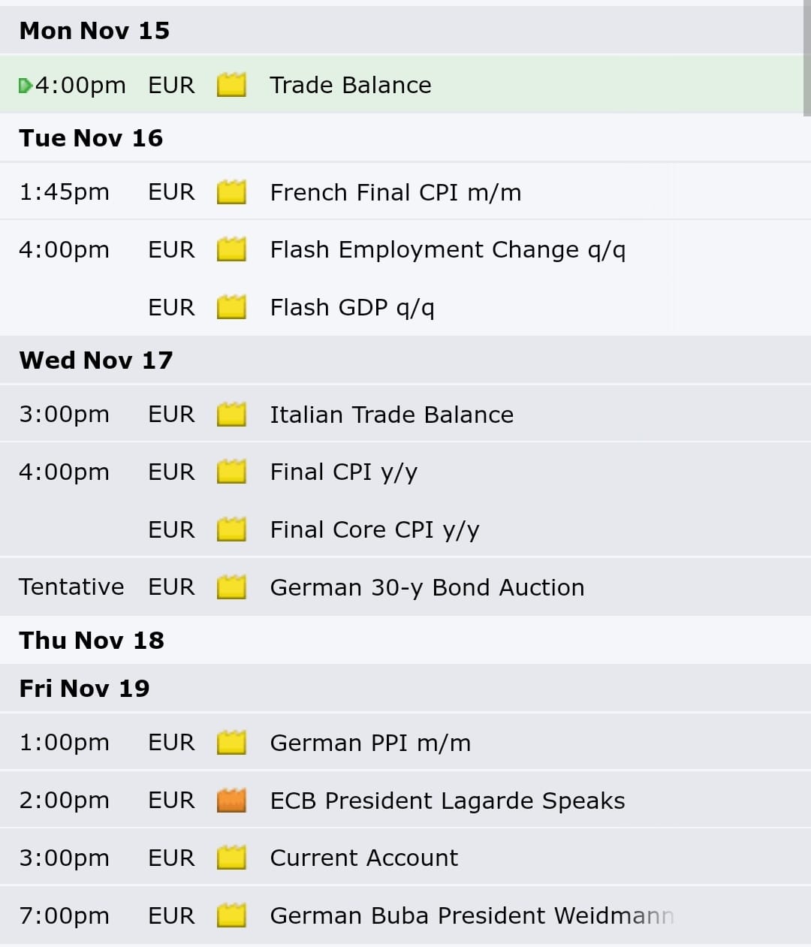Click the impact icon next to Italian Trade Balance
This screenshot has height=947, width=811.
click(231, 415)
